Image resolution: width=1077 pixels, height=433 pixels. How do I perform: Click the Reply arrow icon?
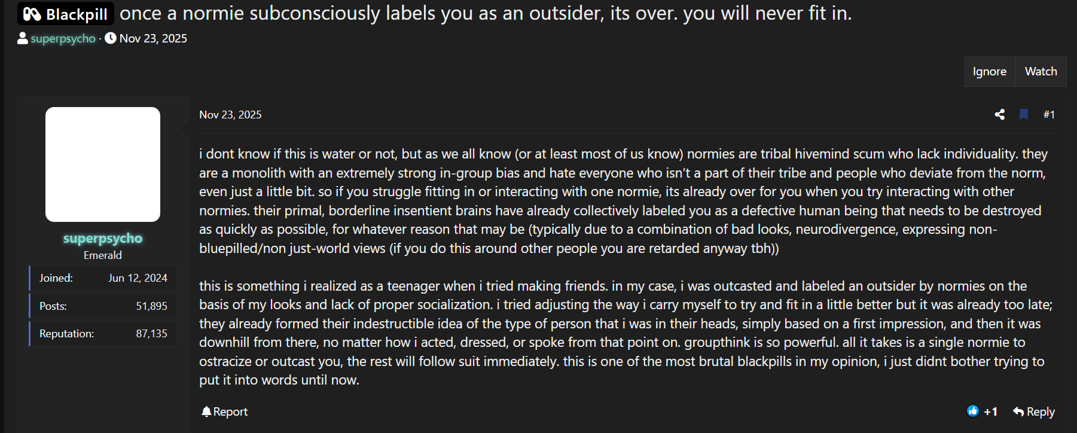tap(1018, 411)
